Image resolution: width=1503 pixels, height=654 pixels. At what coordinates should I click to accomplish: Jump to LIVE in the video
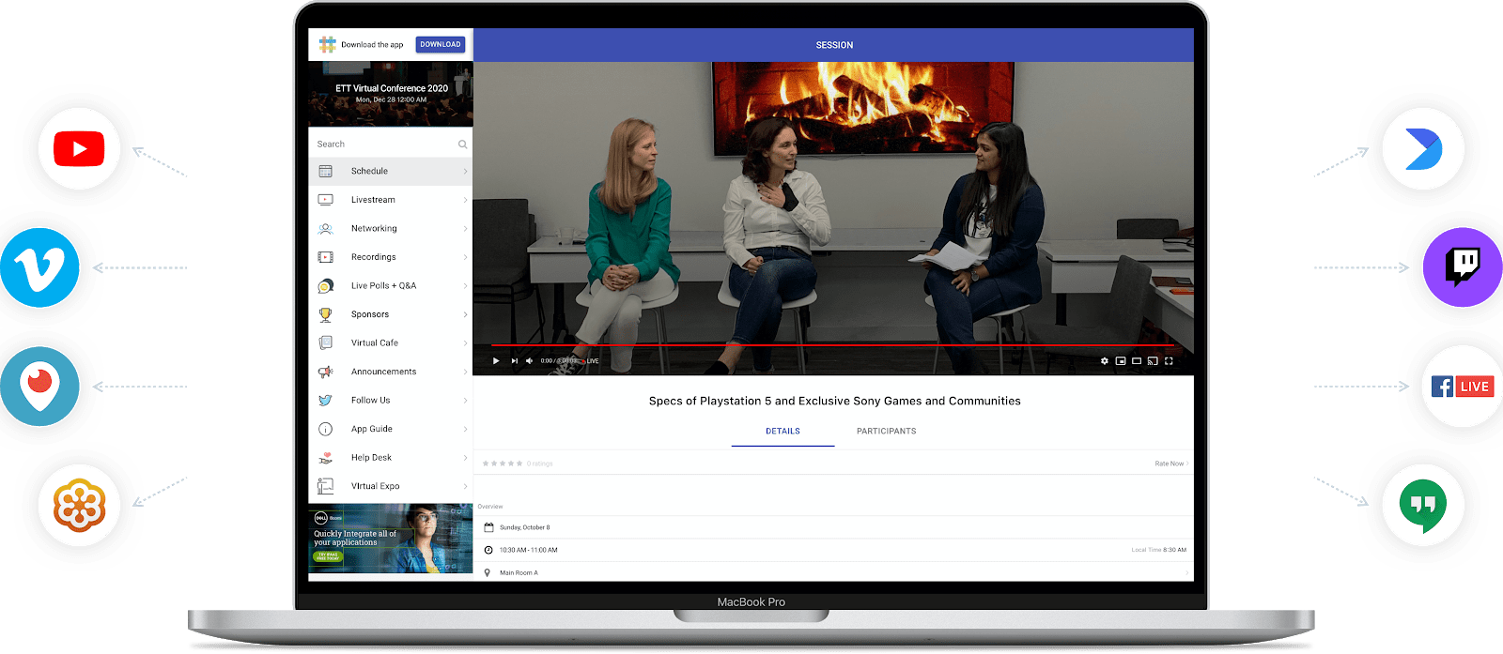591,361
